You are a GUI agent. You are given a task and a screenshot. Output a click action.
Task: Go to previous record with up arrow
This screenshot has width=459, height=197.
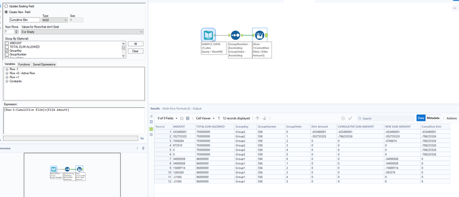258,118
